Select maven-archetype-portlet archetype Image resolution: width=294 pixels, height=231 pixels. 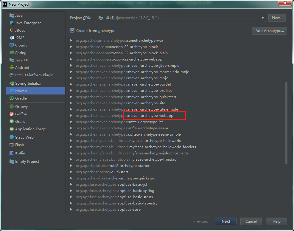[x=123, y=84]
